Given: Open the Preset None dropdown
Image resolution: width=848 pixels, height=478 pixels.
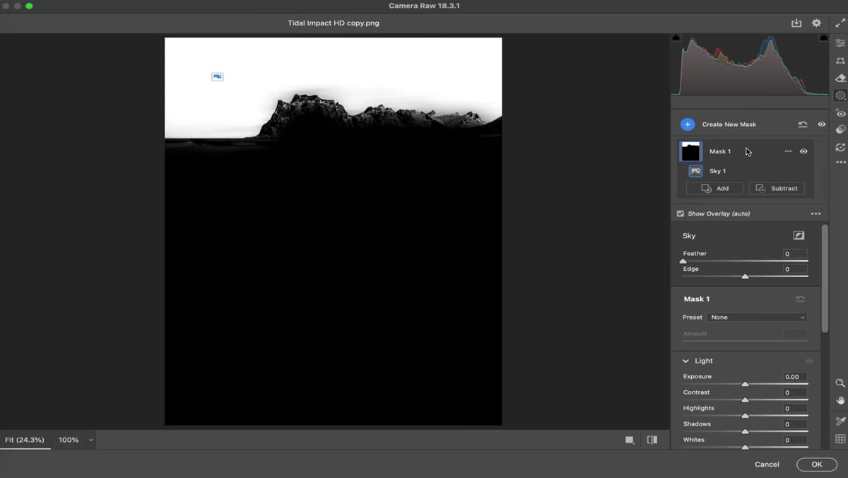Looking at the screenshot, I should point(757,317).
